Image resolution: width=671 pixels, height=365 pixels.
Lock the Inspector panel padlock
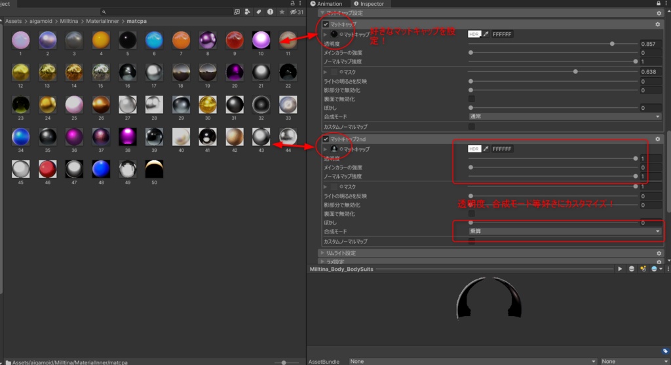pyautogui.click(x=659, y=3)
